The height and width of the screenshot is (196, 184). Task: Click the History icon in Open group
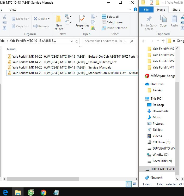tap(93, 28)
